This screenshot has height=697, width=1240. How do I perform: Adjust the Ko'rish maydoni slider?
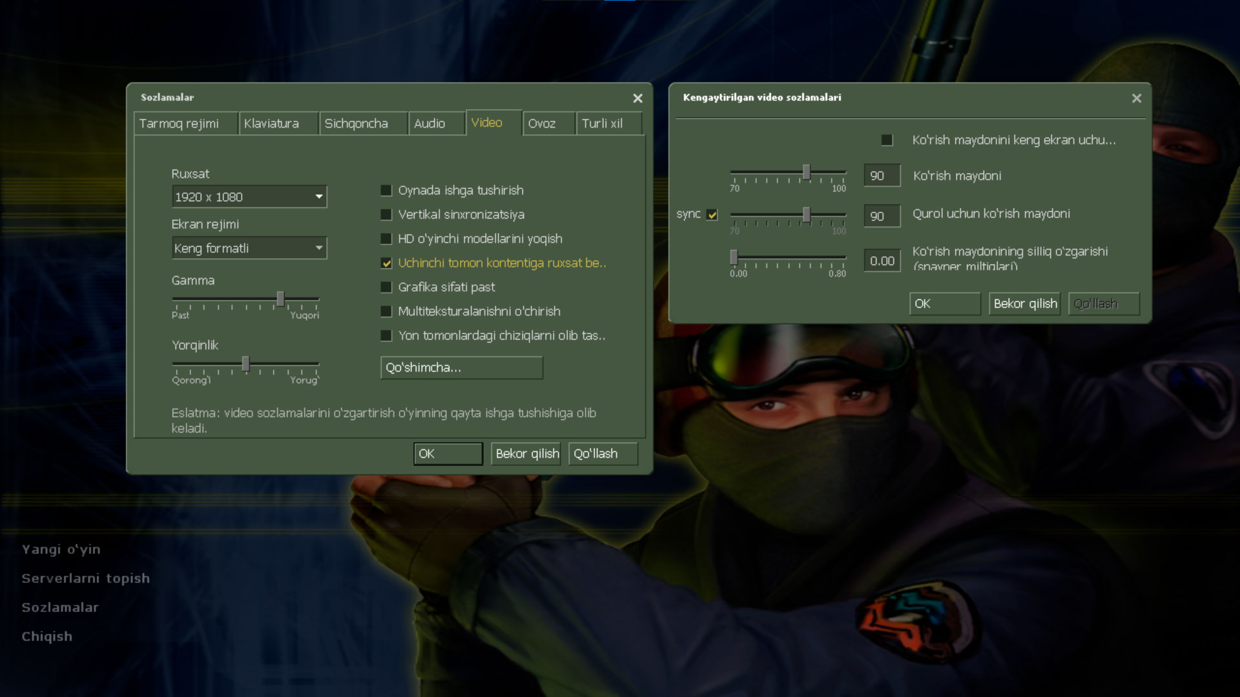tap(807, 172)
